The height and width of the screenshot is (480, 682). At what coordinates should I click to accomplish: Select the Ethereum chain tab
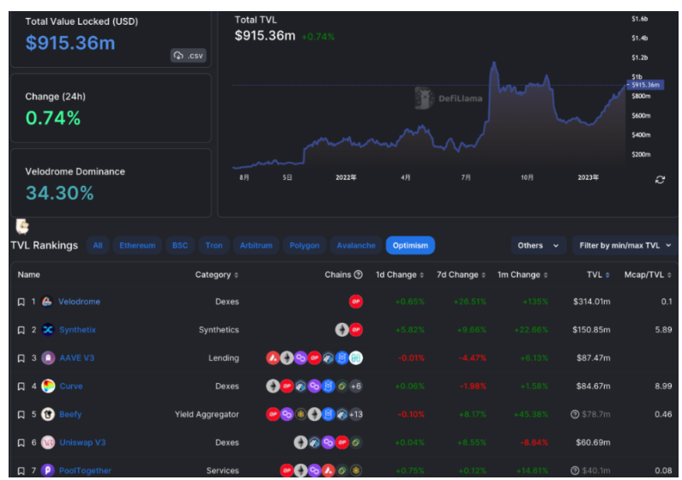[x=137, y=245]
